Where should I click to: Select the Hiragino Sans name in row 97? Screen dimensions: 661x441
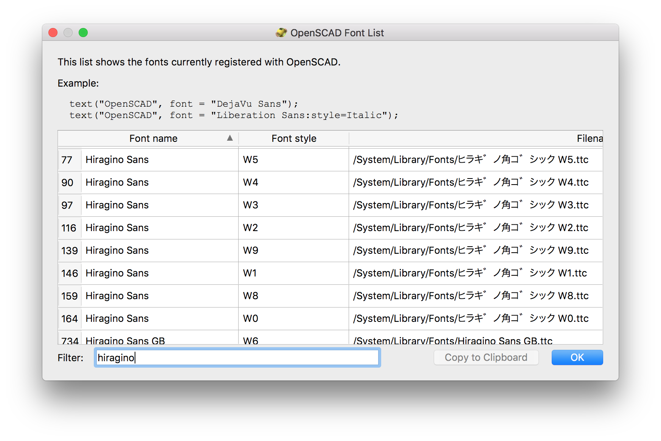click(160, 205)
